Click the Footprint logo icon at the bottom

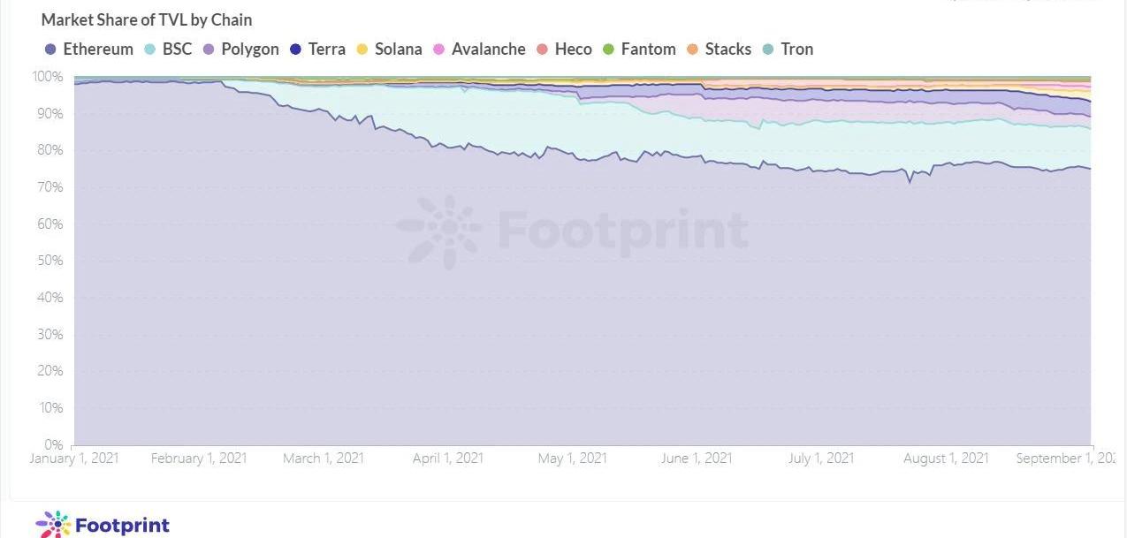[x=53, y=525]
